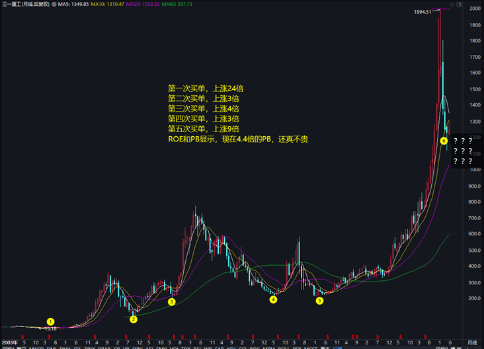Switch to the KDJ indicator tab
484x349 pixels.
point(231,348)
